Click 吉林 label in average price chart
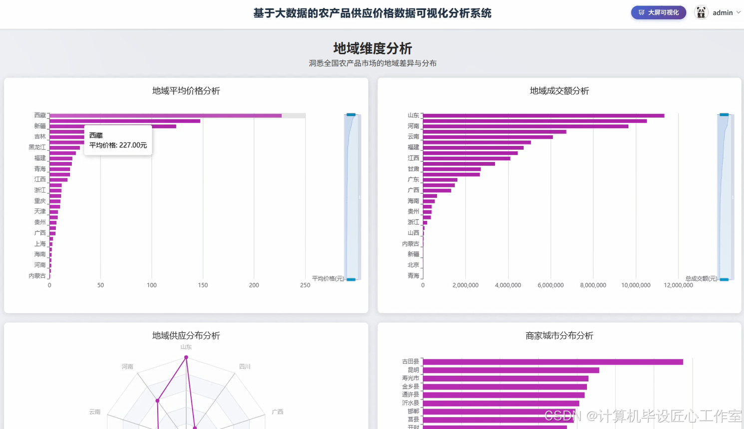This screenshot has width=744, height=429. click(x=40, y=137)
